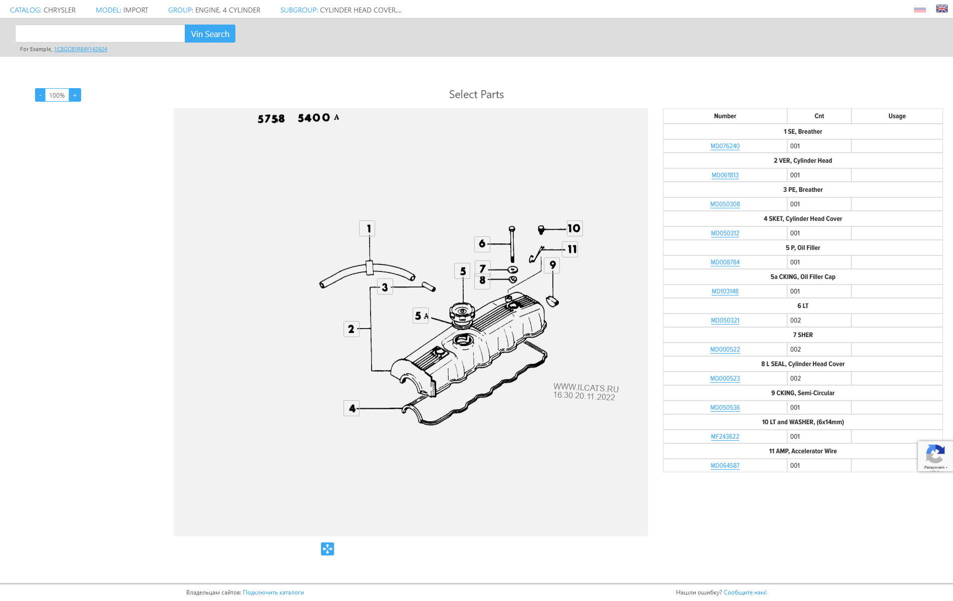Viewport: 953px width, 601px height.
Task: Open the GROUP breadcrumb link
Action: point(180,10)
